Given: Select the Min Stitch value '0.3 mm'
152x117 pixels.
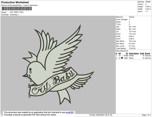Looking at the screenshot, I should (132, 44).
